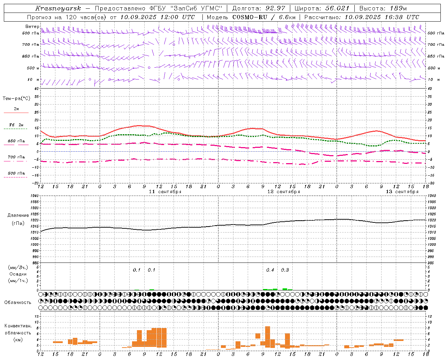Click the 'Td 2м' dew point legend entry
Viewport: 446px width, 357px height.
click(x=16, y=125)
